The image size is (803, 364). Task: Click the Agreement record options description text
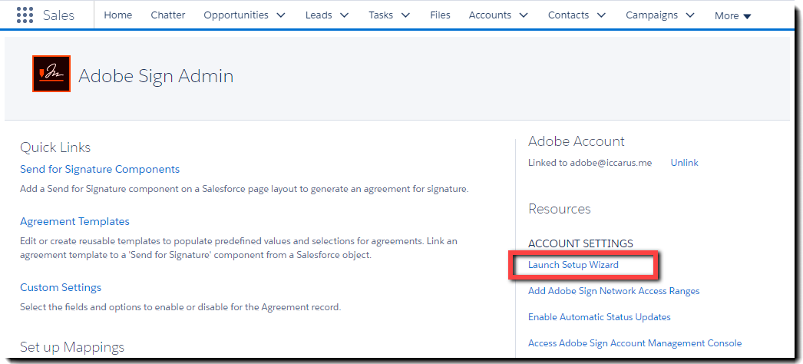point(180,307)
